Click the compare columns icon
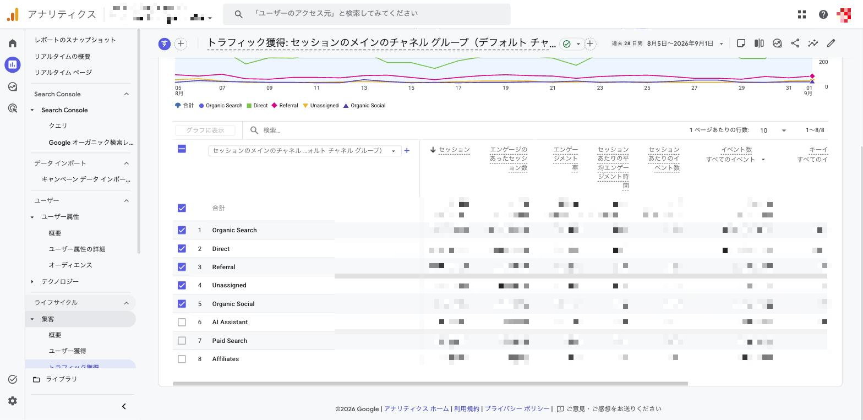The width and height of the screenshot is (863, 420). [x=759, y=43]
